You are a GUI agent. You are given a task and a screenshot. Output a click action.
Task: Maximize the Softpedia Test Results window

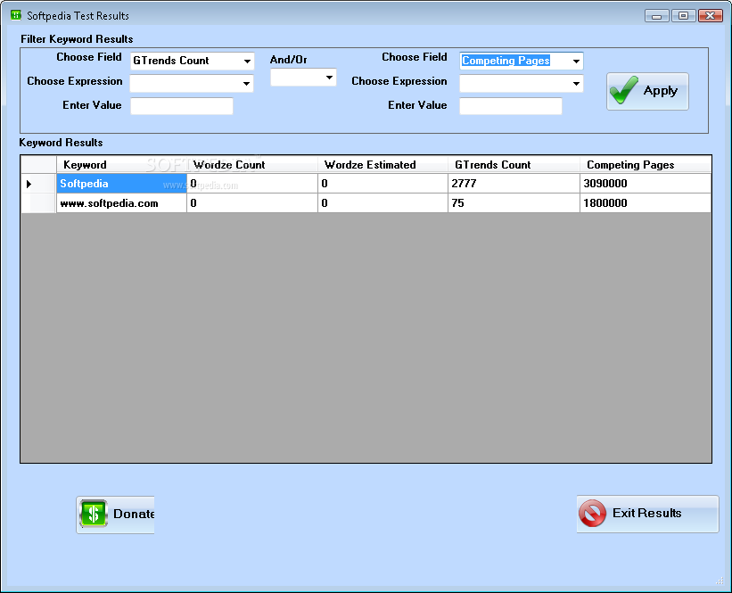click(x=684, y=16)
